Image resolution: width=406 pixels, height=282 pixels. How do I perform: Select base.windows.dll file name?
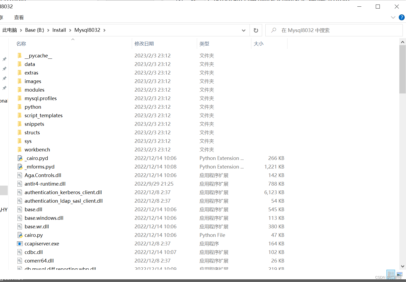coord(44,218)
